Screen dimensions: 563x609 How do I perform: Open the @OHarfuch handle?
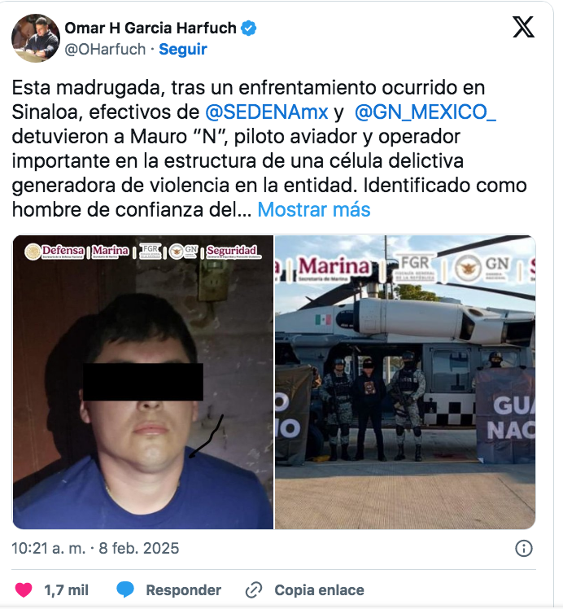tap(105, 50)
